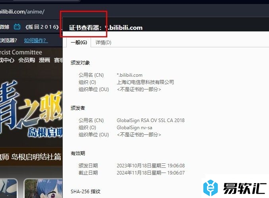The width and height of the screenshot is (269, 198).
Task: Switch to the 详情(D) certificate tab
Action: 103,43
